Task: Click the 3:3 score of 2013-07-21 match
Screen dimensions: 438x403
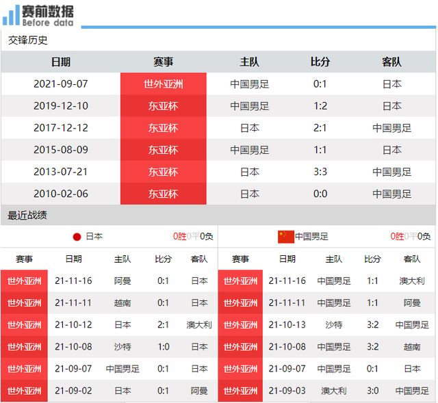Action: (x=320, y=172)
